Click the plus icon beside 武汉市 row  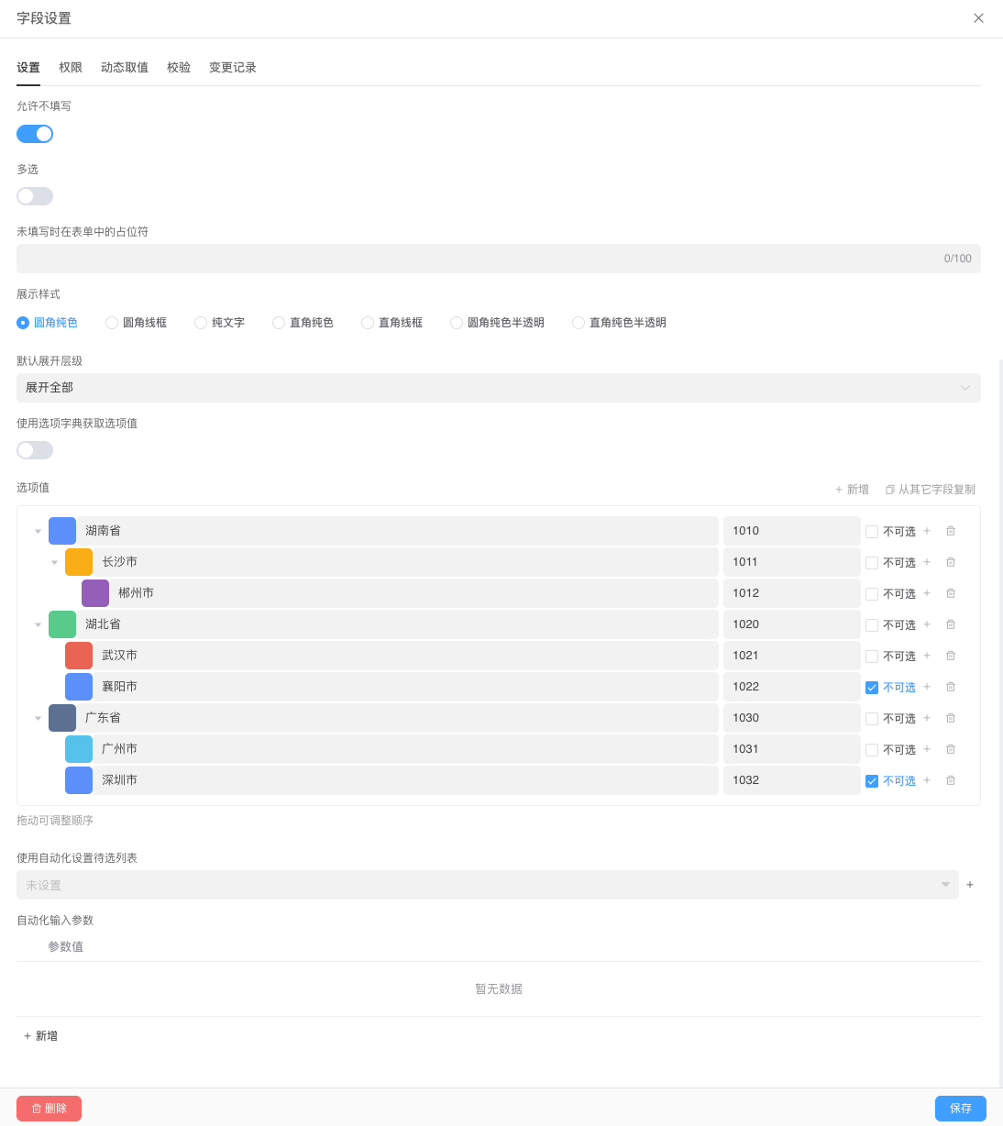coord(926,655)
